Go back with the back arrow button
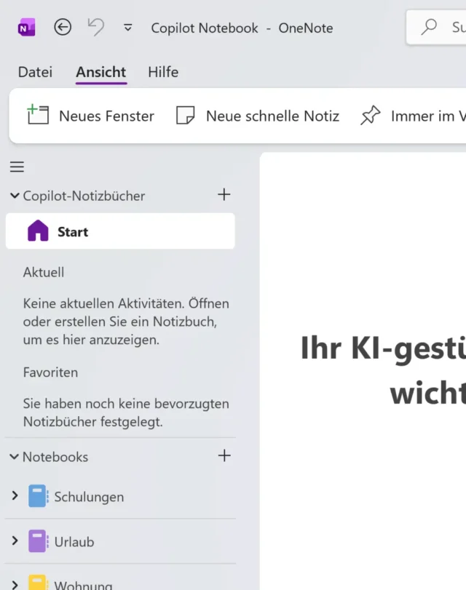 point(63,28)
